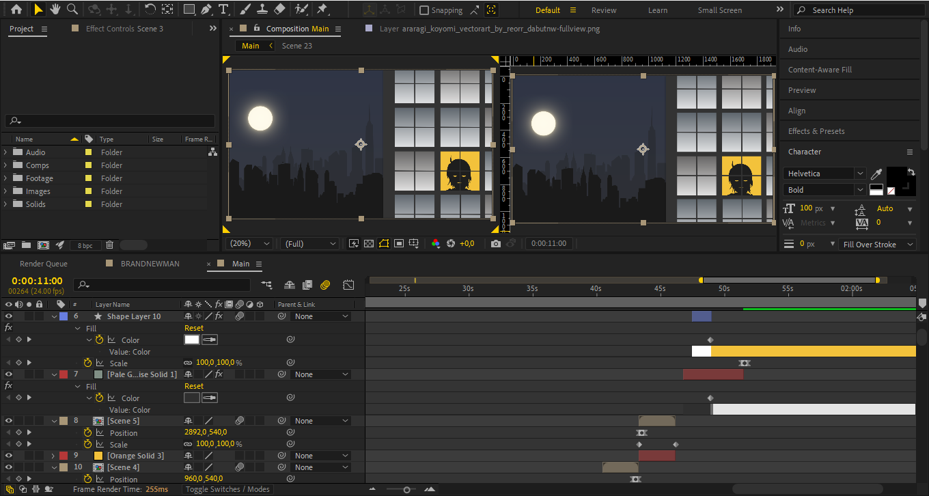
Task: Toggle visibility of Orange Solid 3 layer
Action: click(x=9, y=456)
